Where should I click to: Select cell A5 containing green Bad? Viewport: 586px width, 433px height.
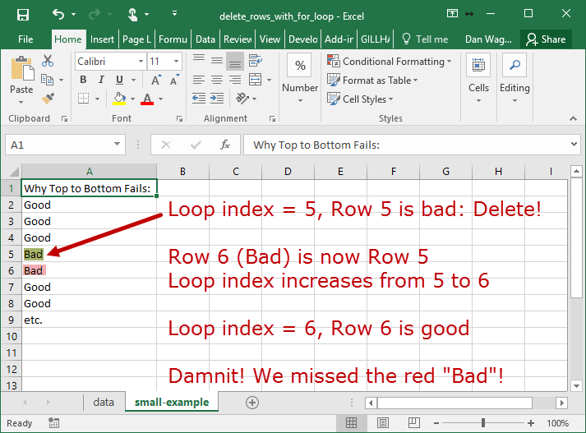(x=89, y=254)
